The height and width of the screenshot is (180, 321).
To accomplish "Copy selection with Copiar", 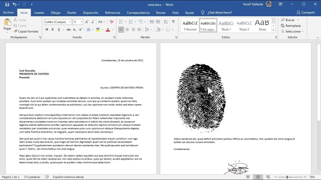I will pyautogui.click(x=20, y=25).
